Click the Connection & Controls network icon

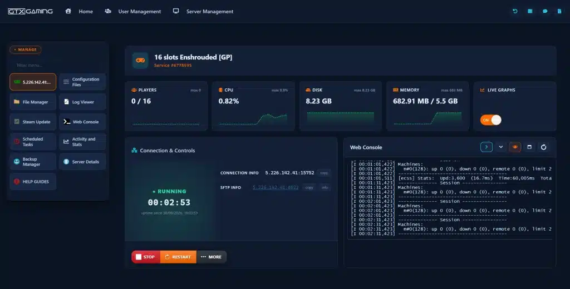coord(134,150)
